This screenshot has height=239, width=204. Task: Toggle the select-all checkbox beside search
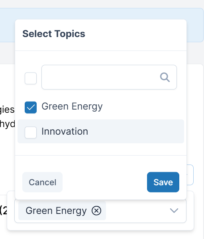(x=31, y=78)
